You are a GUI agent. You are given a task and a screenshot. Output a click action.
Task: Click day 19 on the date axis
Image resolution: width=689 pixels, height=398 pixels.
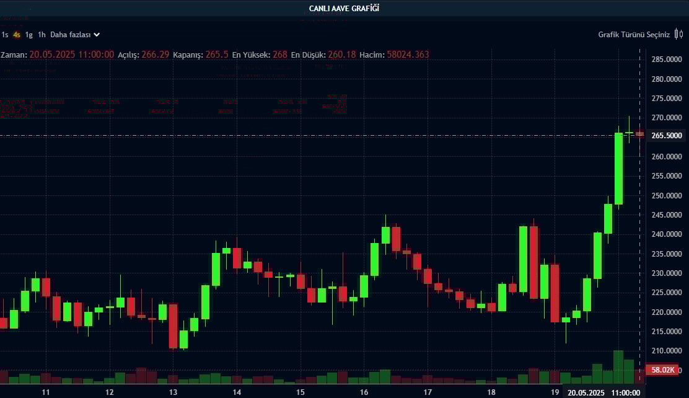coord(555,392)
